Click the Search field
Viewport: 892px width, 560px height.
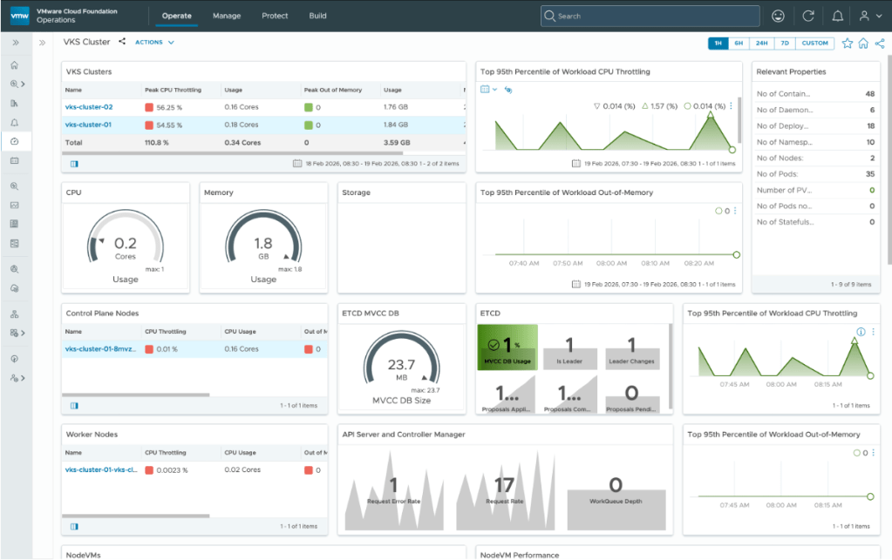click(x=650, y=16)
